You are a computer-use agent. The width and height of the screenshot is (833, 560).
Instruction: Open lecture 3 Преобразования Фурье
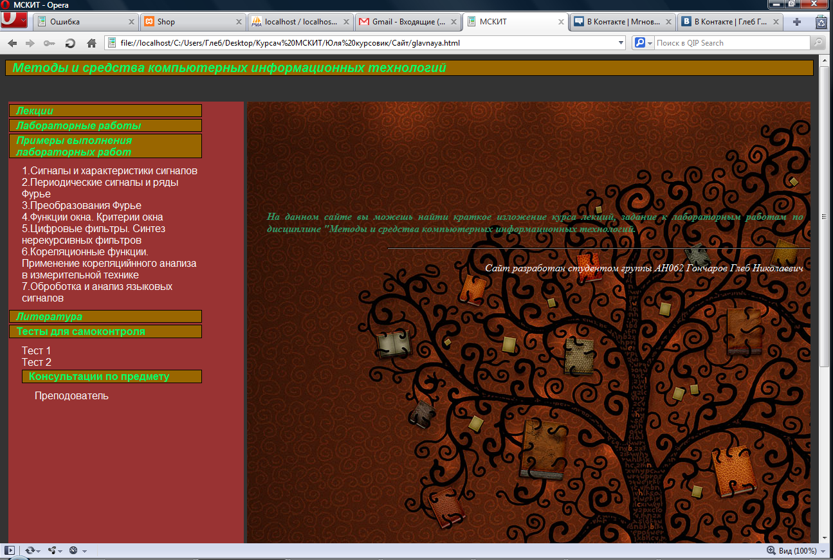click(x=82, y=206)
